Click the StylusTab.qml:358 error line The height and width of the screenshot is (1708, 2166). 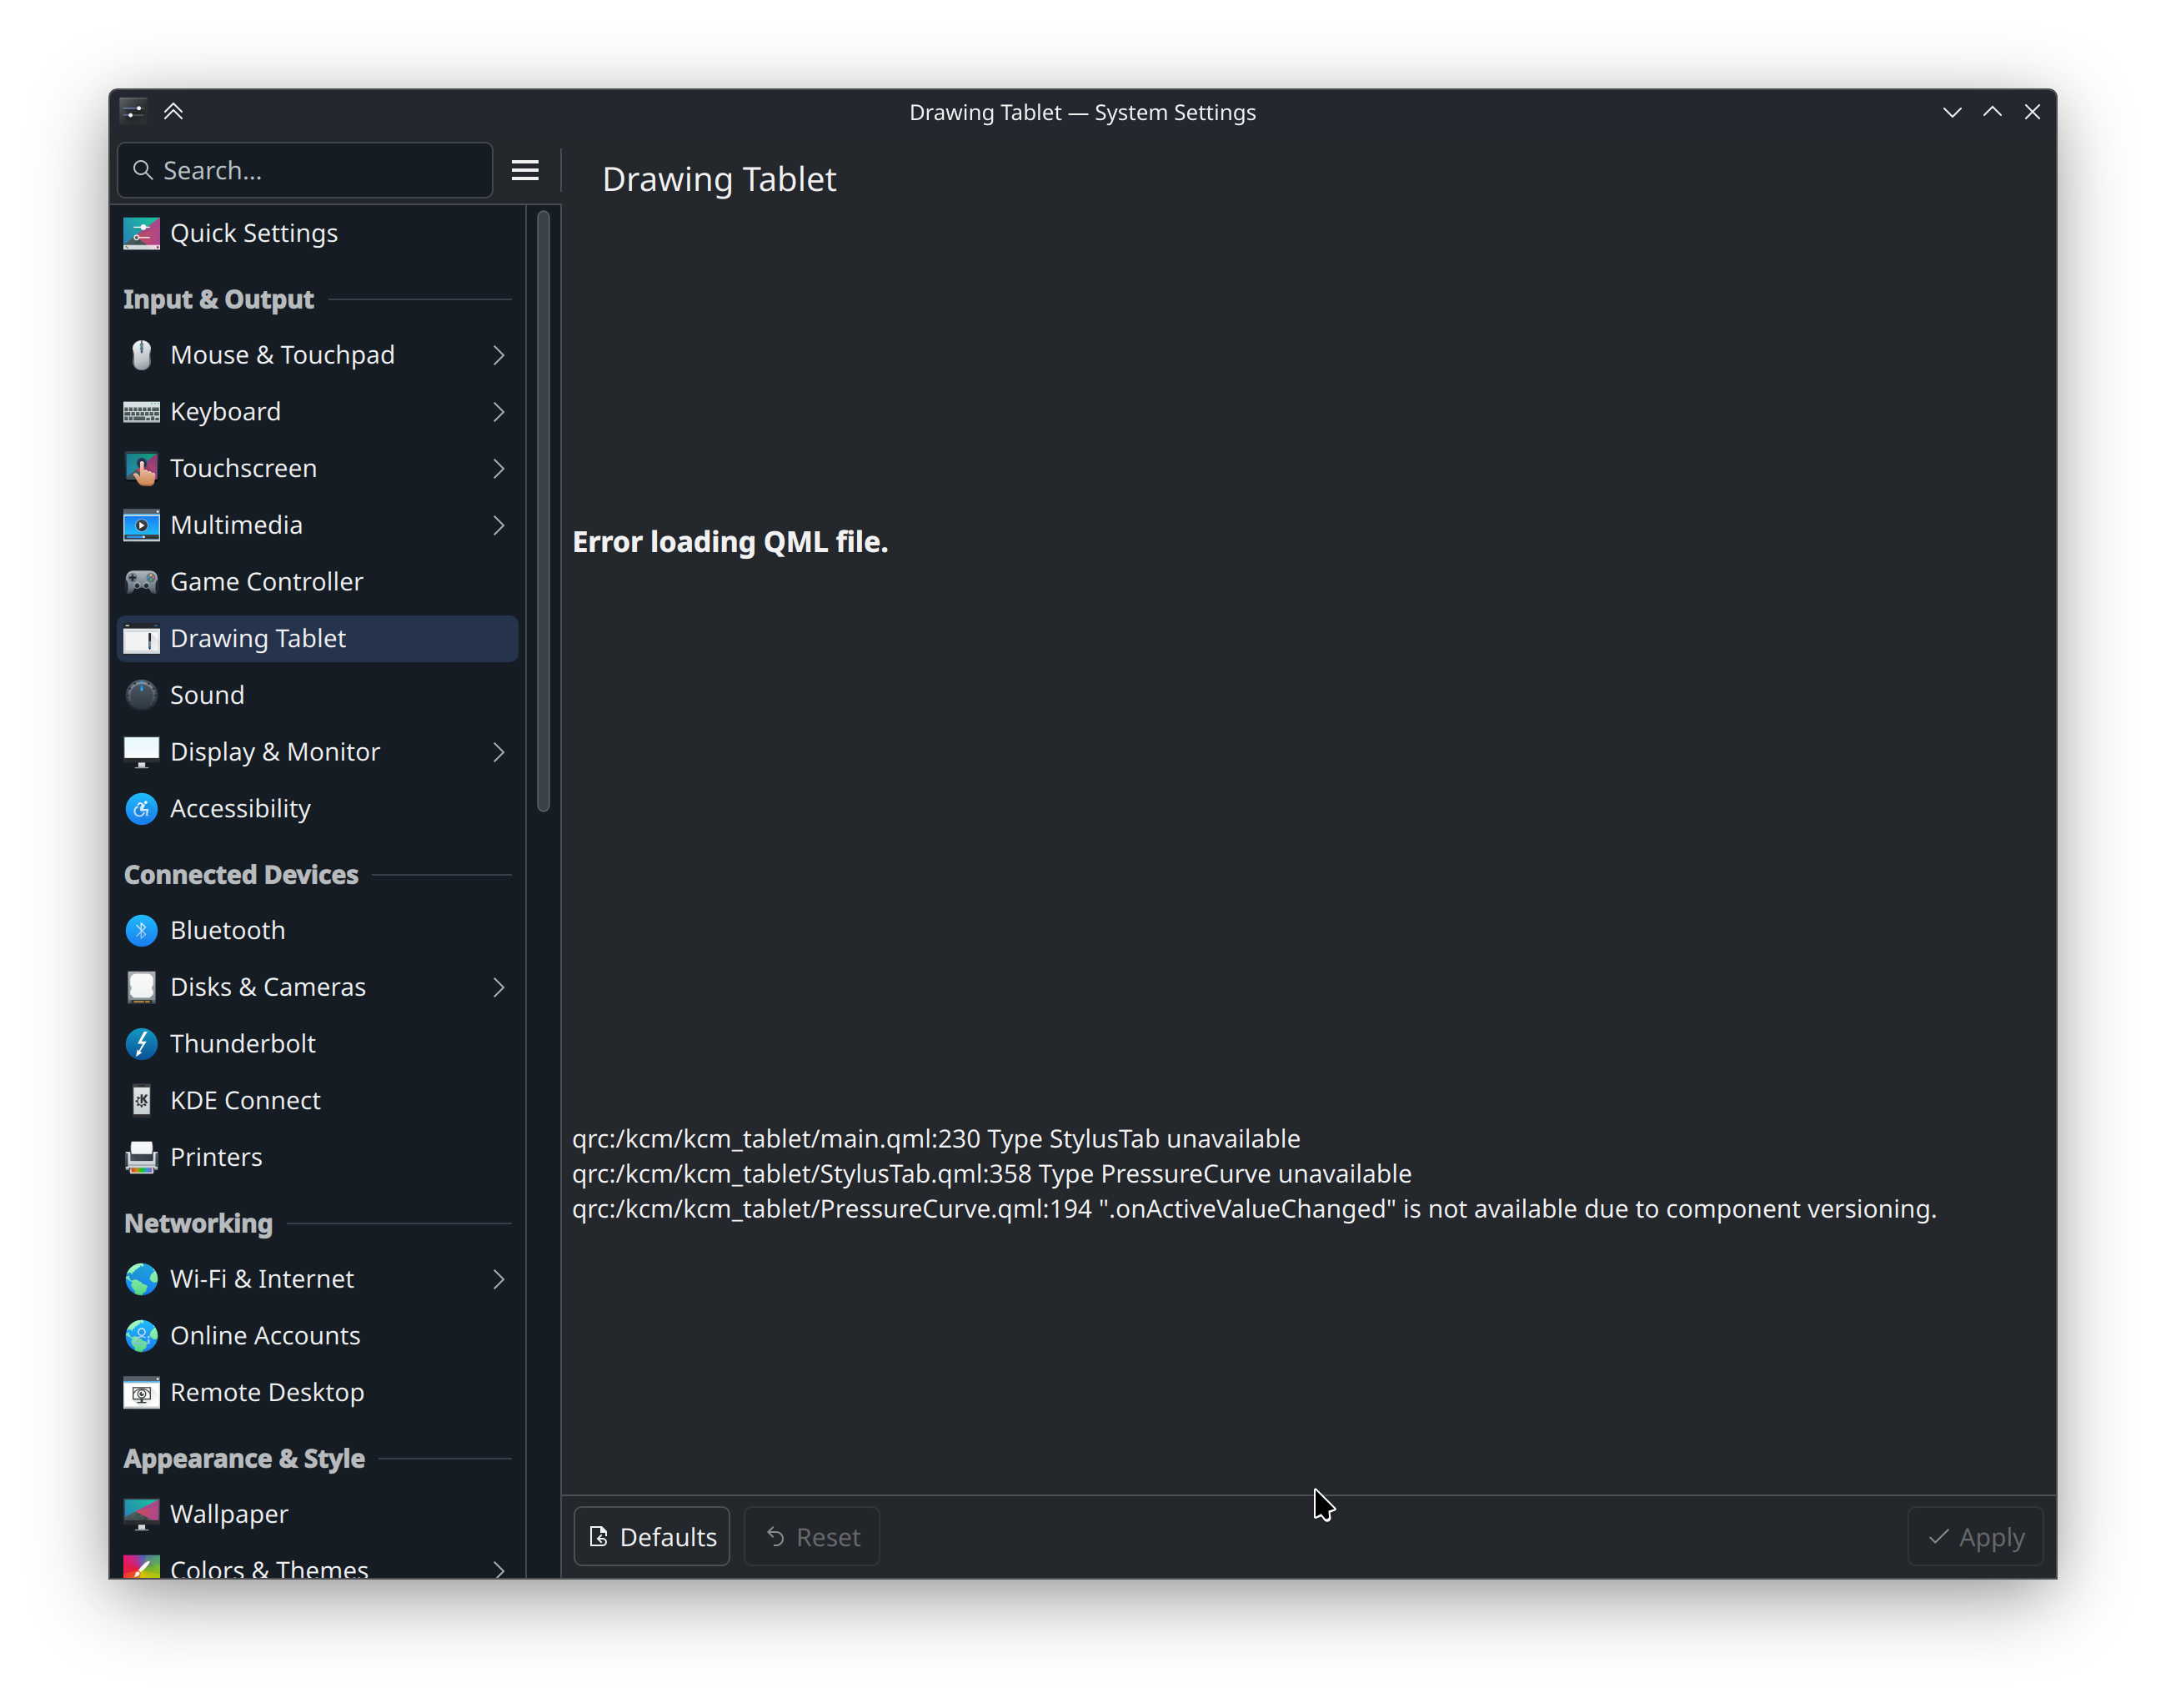(991, 1174)
